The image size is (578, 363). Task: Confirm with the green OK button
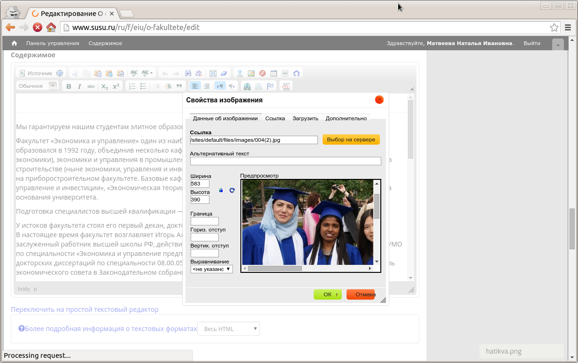(x=328, y=294)
